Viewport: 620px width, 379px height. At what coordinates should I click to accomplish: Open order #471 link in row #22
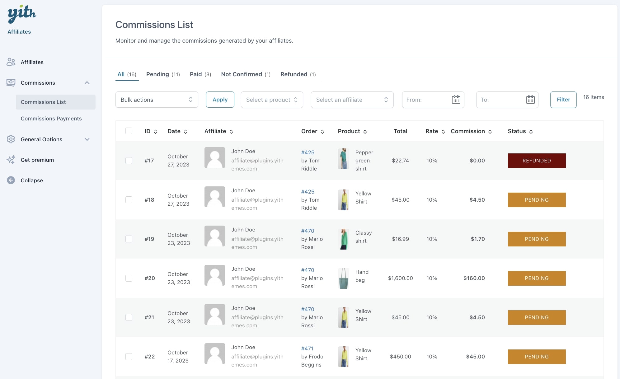tap(308, 349)
